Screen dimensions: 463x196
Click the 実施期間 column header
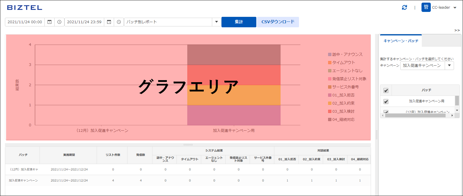[x=69, y=155]
